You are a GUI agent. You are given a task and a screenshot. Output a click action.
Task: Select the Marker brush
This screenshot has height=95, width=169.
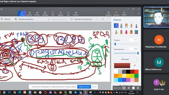116,26
